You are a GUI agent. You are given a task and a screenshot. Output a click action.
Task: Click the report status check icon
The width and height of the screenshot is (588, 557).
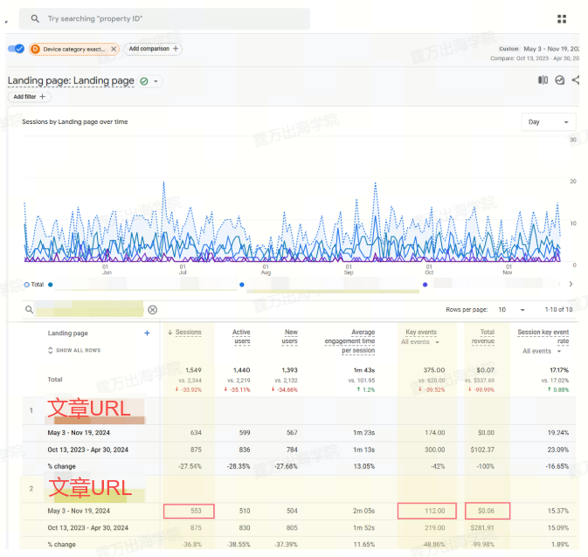[144, 81]
